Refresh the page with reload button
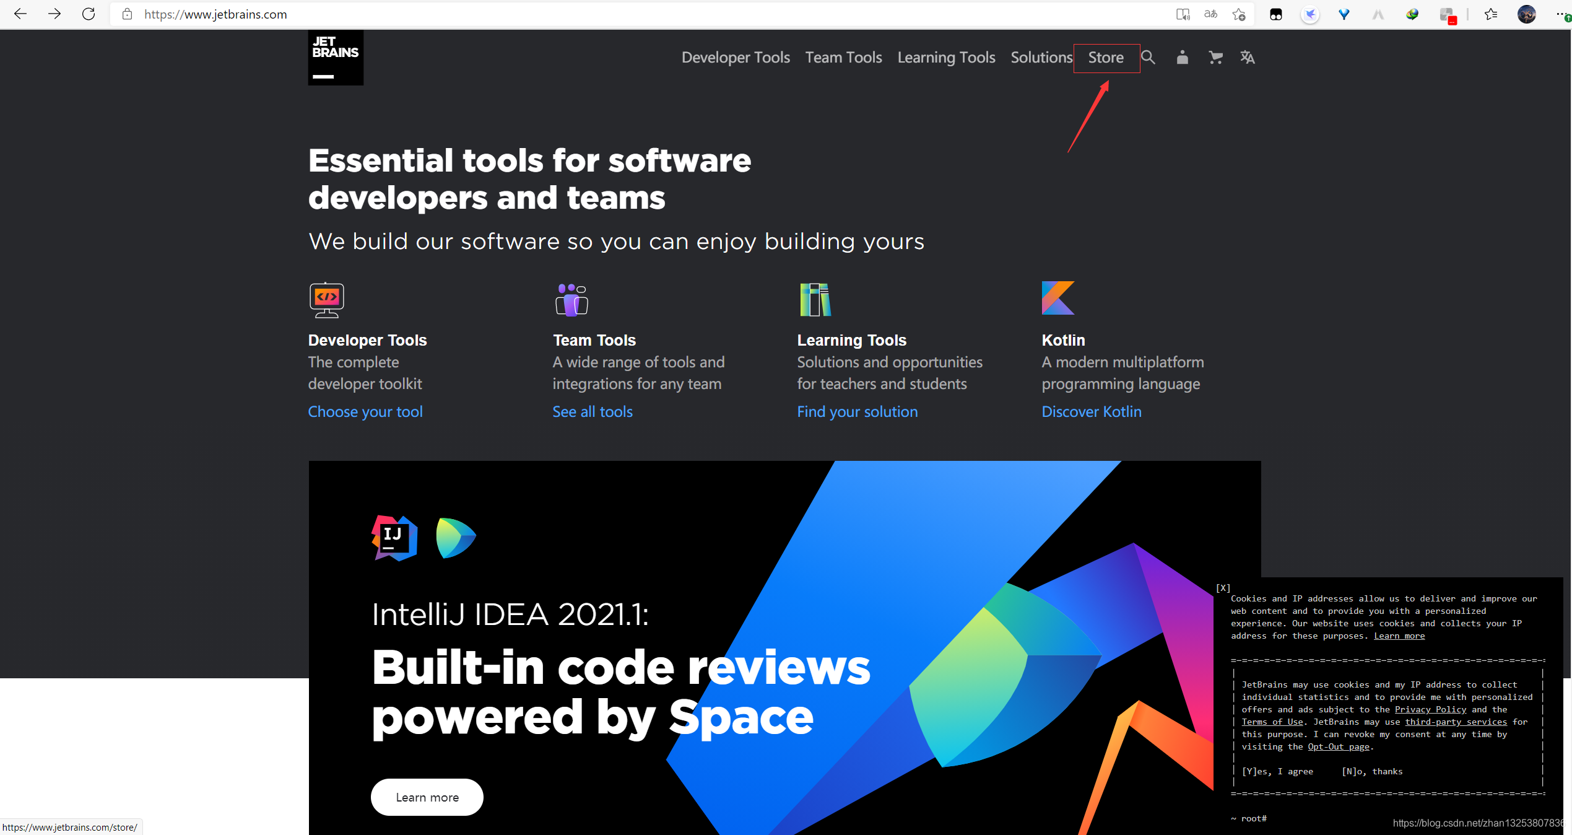This screenshot has width=1572, height=835. click(89, 14)
